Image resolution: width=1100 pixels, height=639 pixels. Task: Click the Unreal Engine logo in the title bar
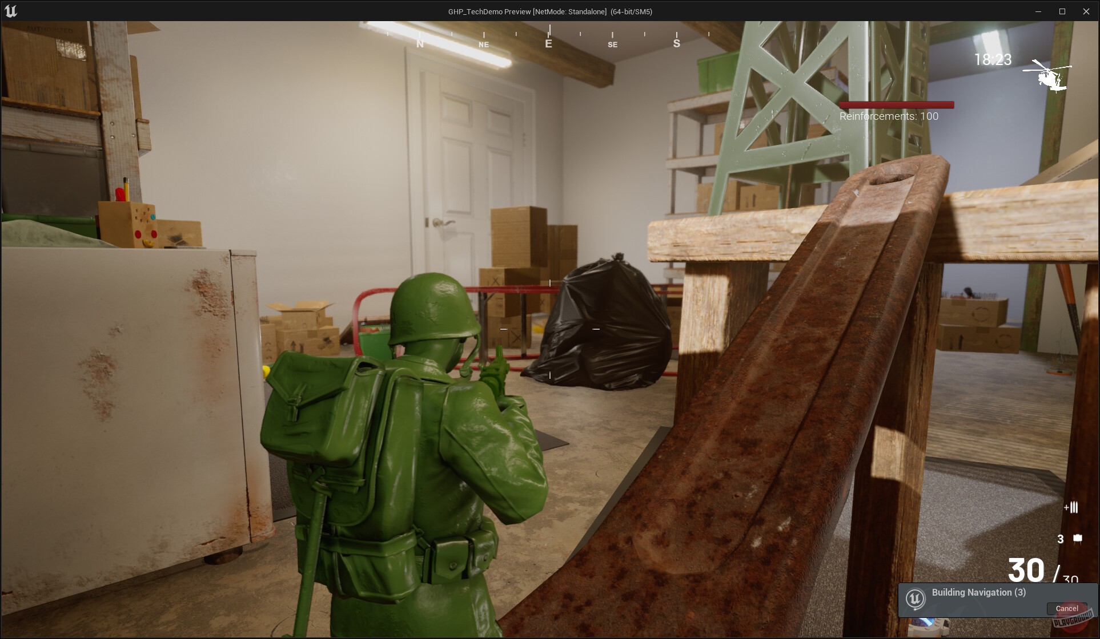tap(11, 11)
